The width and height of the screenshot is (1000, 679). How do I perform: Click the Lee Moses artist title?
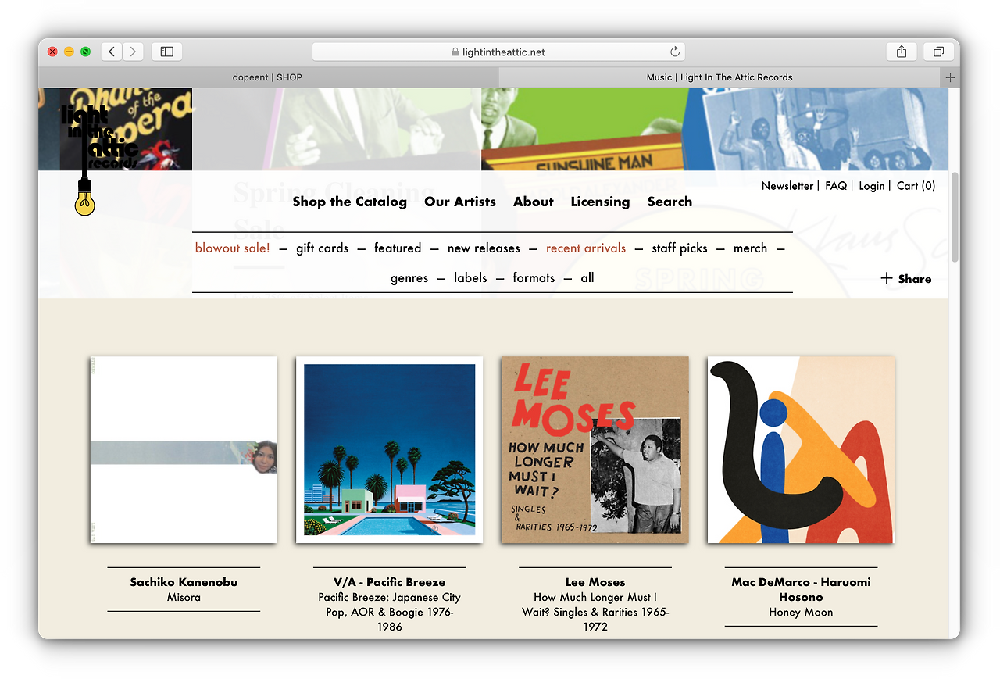595,582
